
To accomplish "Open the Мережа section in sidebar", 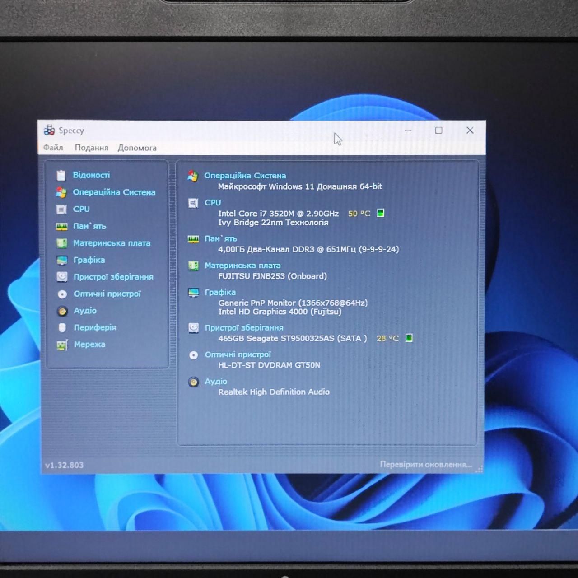I will pos(90,344).
